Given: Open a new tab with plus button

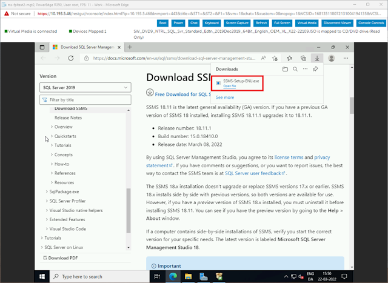Looking at the screenshot, I should tap(130, 47).
